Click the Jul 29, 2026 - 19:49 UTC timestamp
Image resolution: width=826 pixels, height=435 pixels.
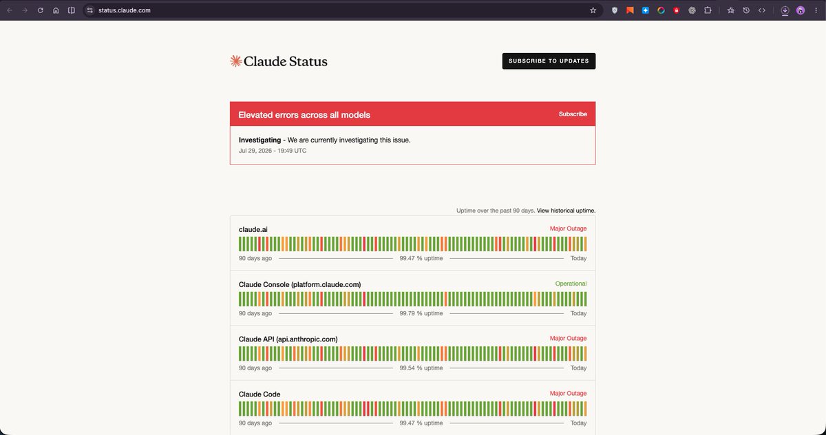tap(273, 150)
